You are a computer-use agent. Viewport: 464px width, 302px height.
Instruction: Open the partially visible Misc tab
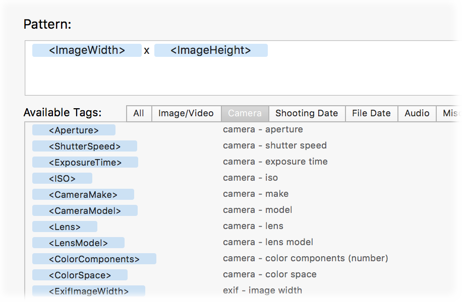pos(452,113)
